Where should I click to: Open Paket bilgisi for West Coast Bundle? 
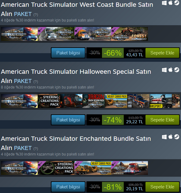coord(68,53)
